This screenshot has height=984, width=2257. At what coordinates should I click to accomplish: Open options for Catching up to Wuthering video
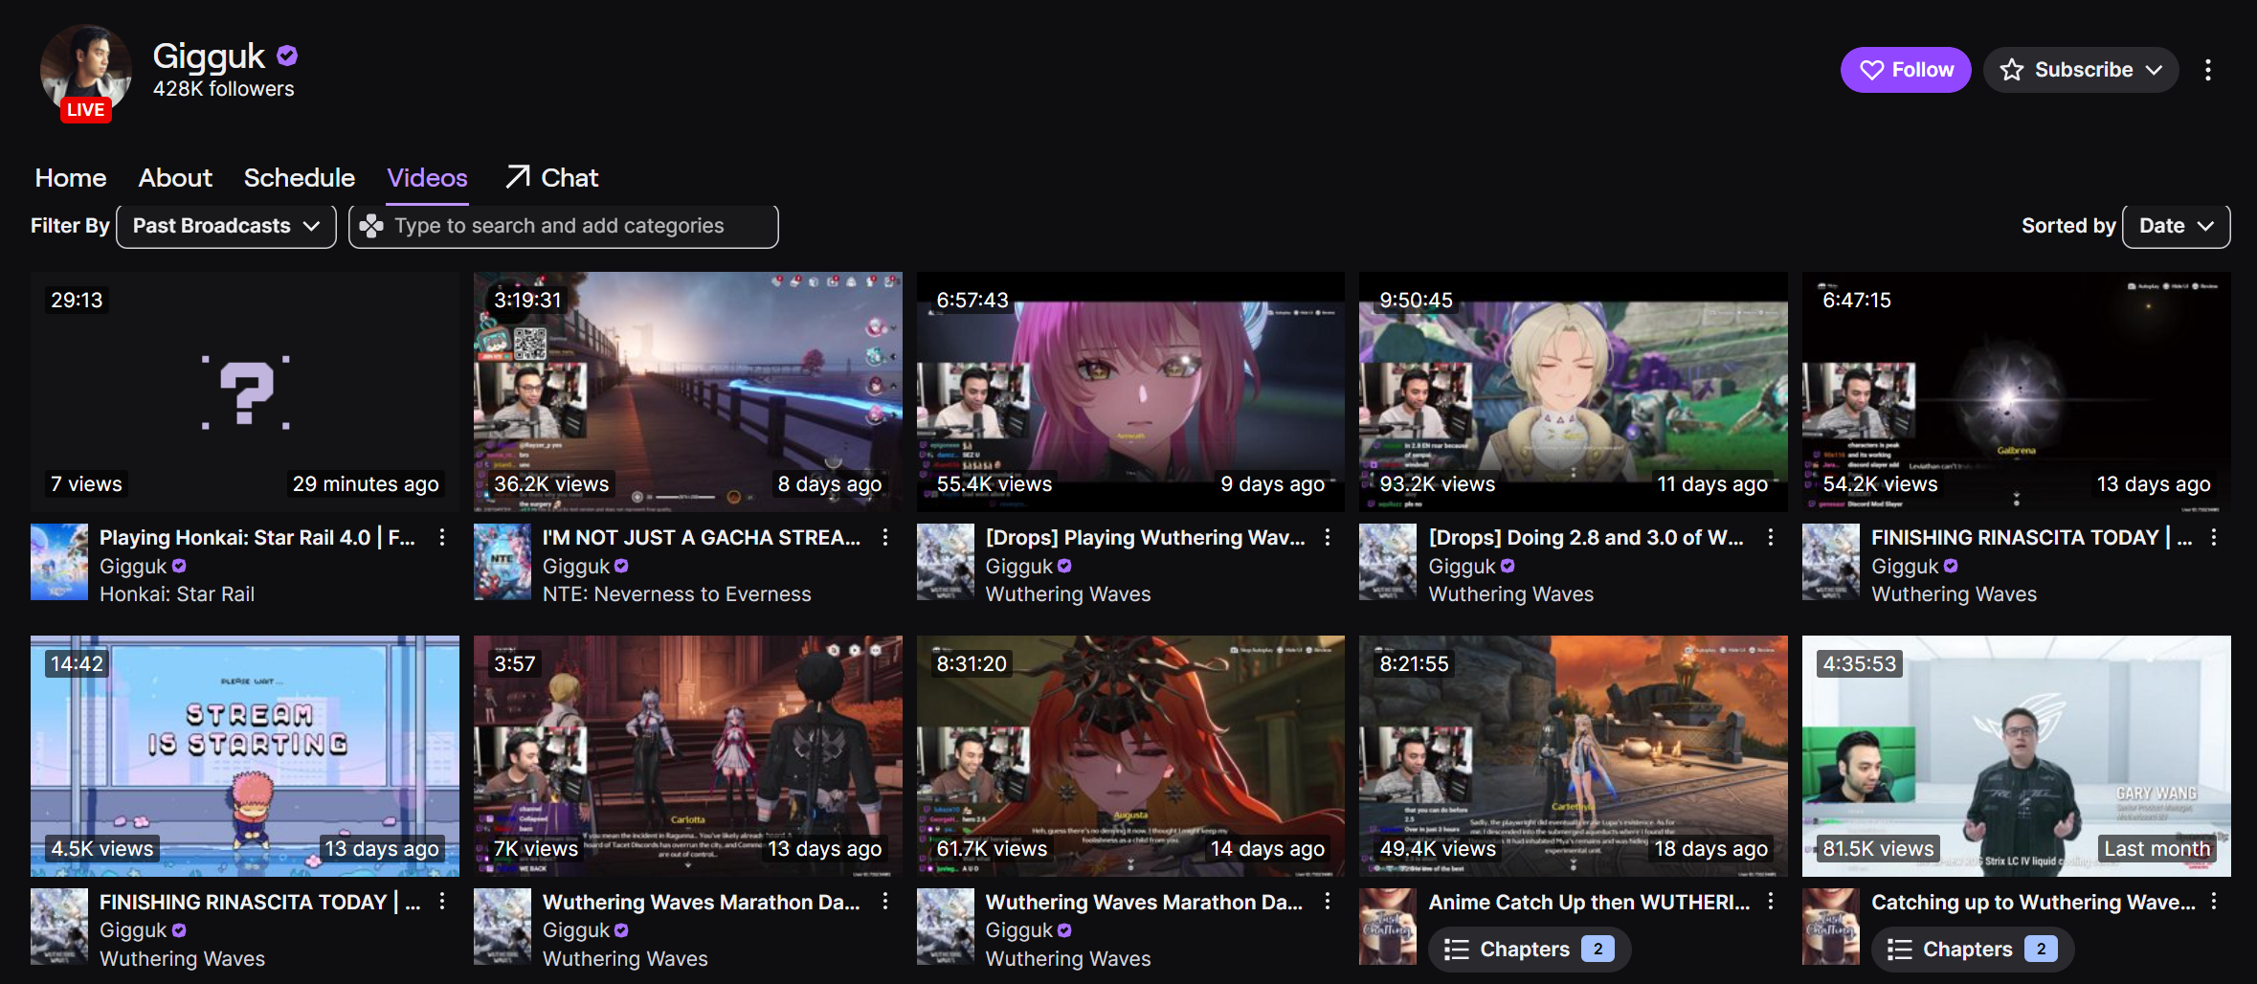(x=2214, y=902)
